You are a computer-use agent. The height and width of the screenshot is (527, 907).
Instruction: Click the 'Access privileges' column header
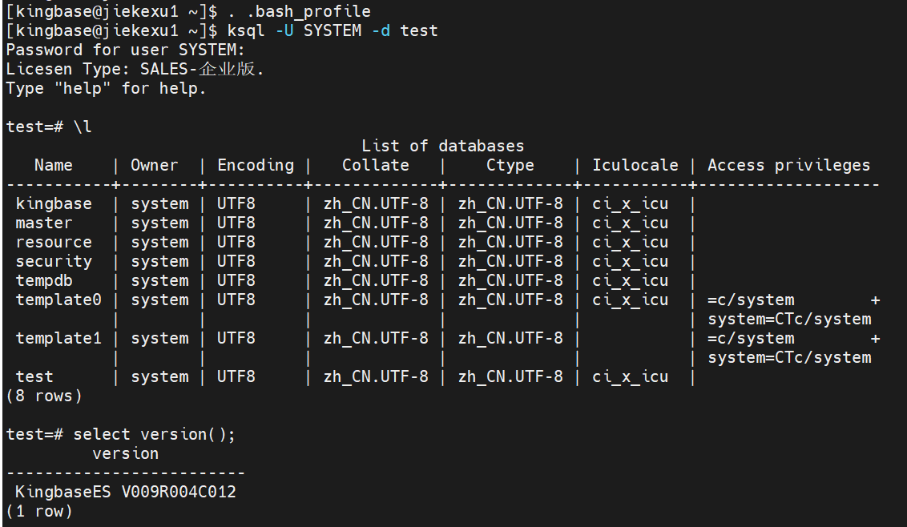(788, 165)
